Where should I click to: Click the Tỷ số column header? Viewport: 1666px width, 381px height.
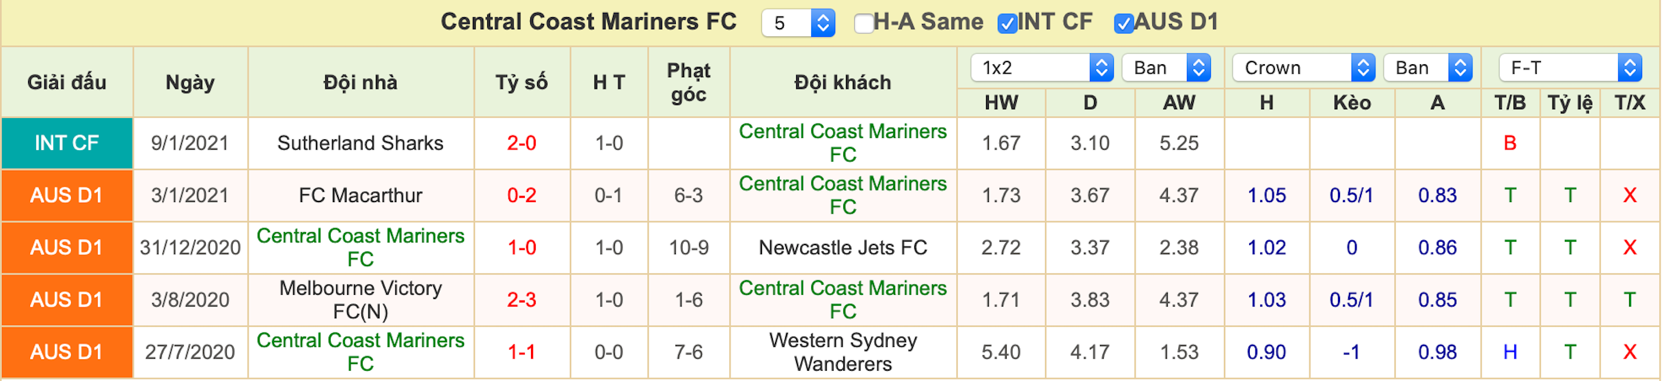pyautogui.click(x=521, y=83)
